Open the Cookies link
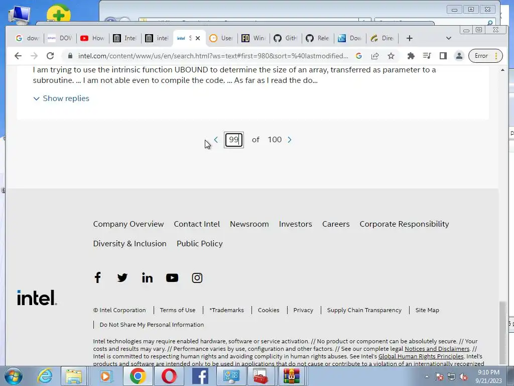Viewport: 514px width, 386px height. pos(269,310)
